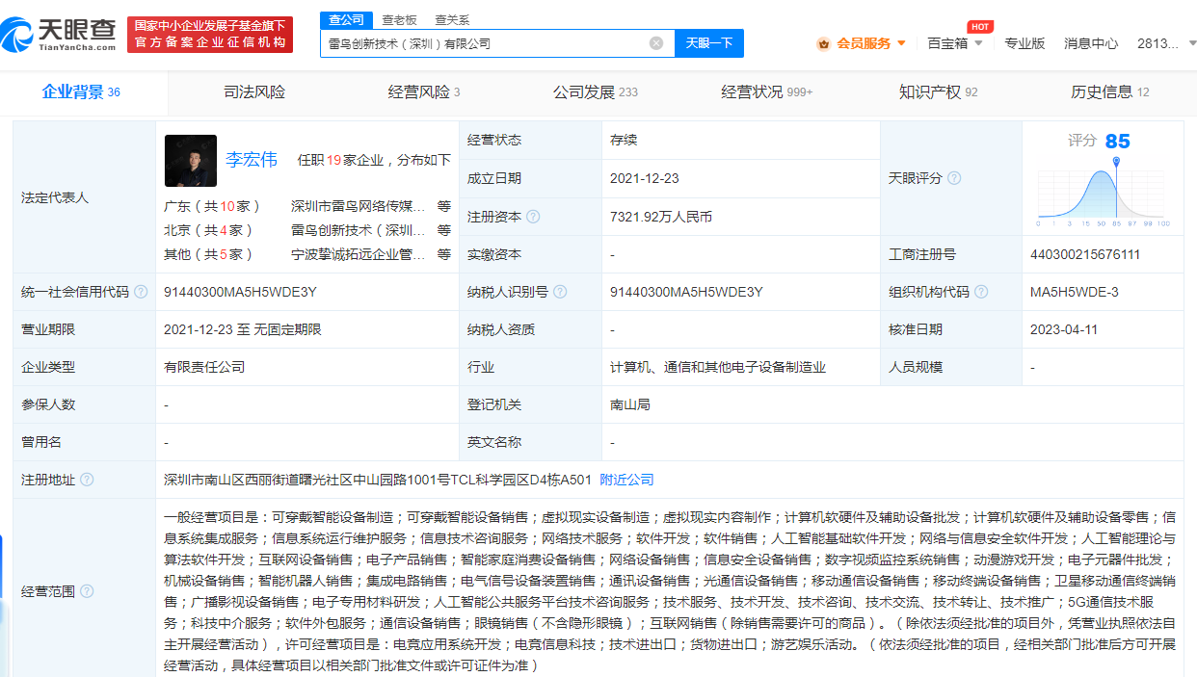Expand the 会员服务 dropdown arrow
The width and height of the screenshot is (1197, 677).
point(902,43)
